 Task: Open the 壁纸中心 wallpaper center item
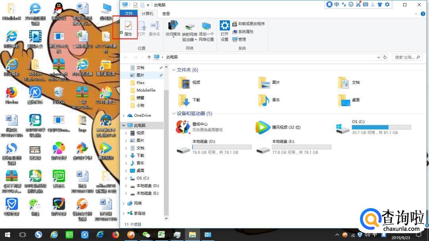pyautogui.click(x=200, y=127)
